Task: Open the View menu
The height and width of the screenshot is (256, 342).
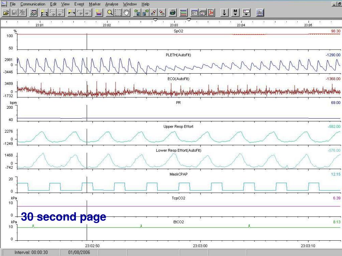Action: [x=65, y=4]
